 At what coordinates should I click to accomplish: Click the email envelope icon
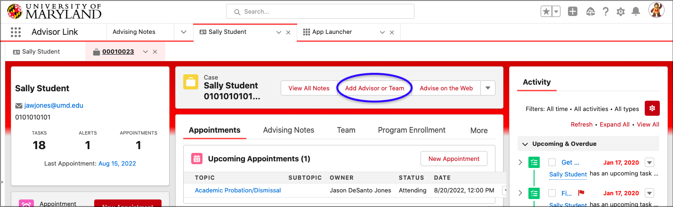click(19, 105)
